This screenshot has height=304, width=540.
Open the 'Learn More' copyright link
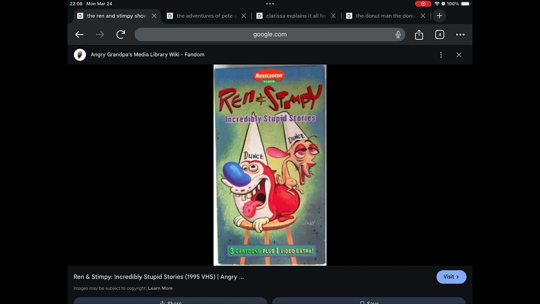160,288
